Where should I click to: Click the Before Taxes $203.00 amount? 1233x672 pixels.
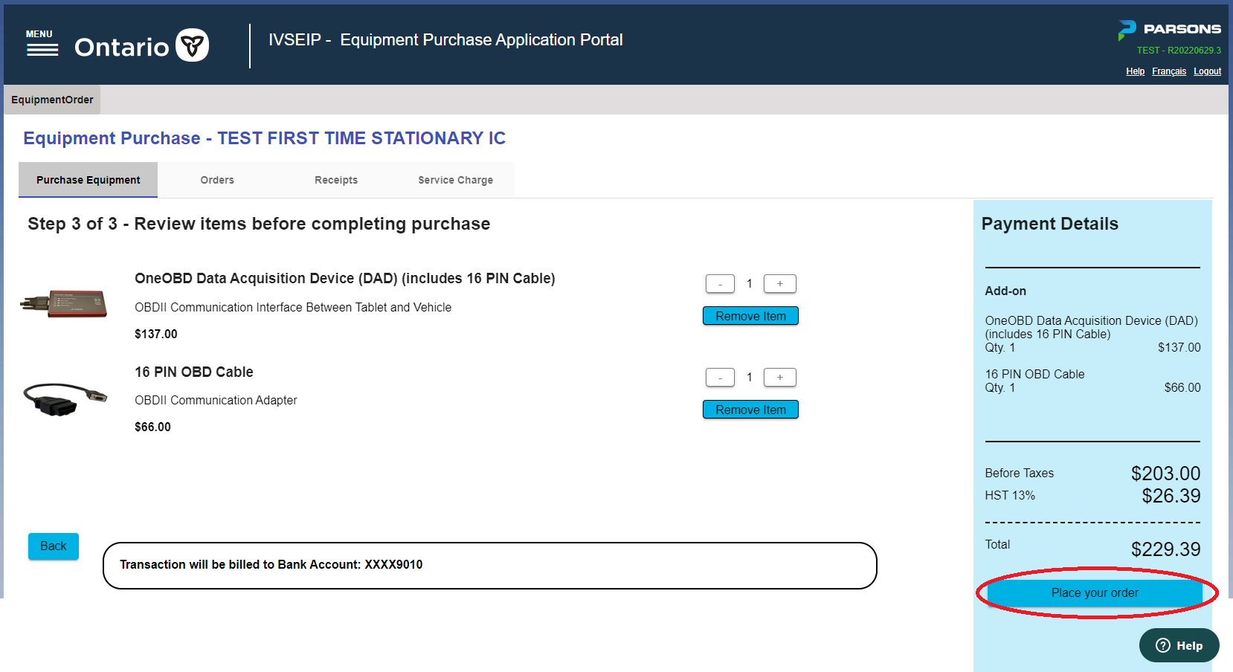pos(1165,474)
